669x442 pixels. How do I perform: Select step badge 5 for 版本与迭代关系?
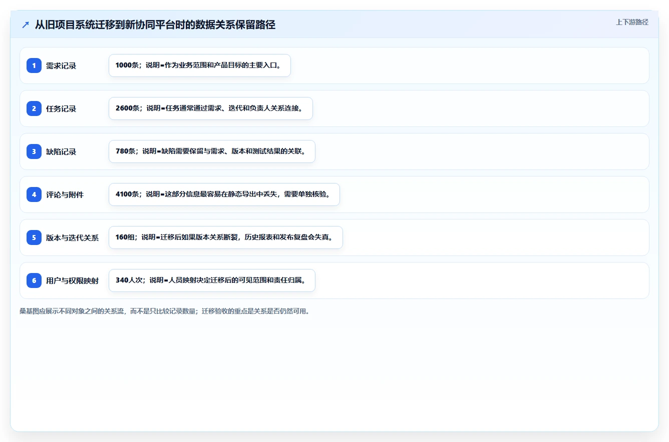(x=34, y=237)
